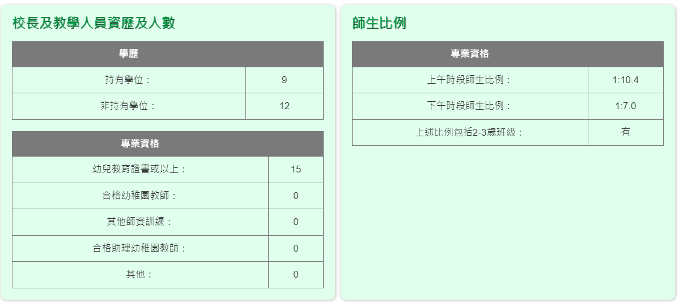Click the 校長及教學人員資歷及人數 heading

point(94,23)
